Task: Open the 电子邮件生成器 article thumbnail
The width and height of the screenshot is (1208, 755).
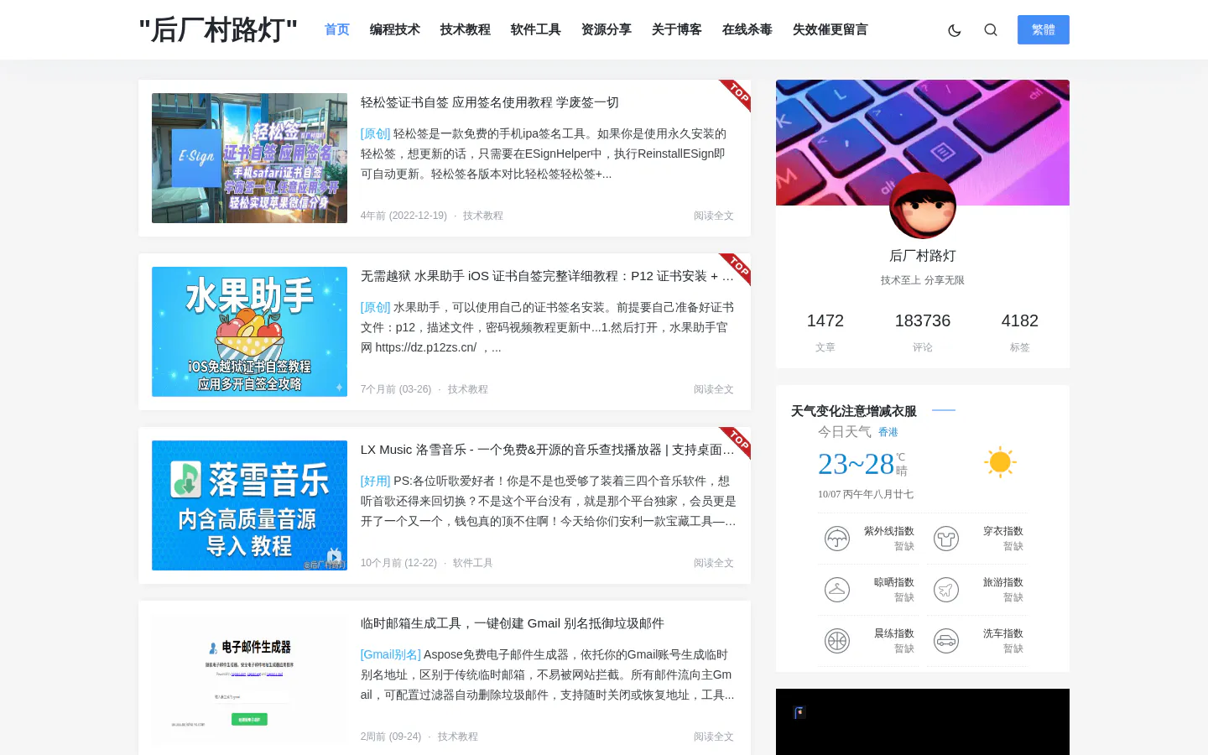Action: tap(249, 679)
